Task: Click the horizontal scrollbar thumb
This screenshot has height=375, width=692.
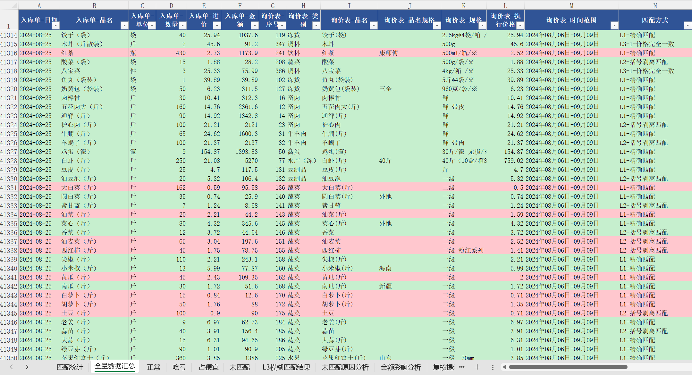Action: click(568, 367)
